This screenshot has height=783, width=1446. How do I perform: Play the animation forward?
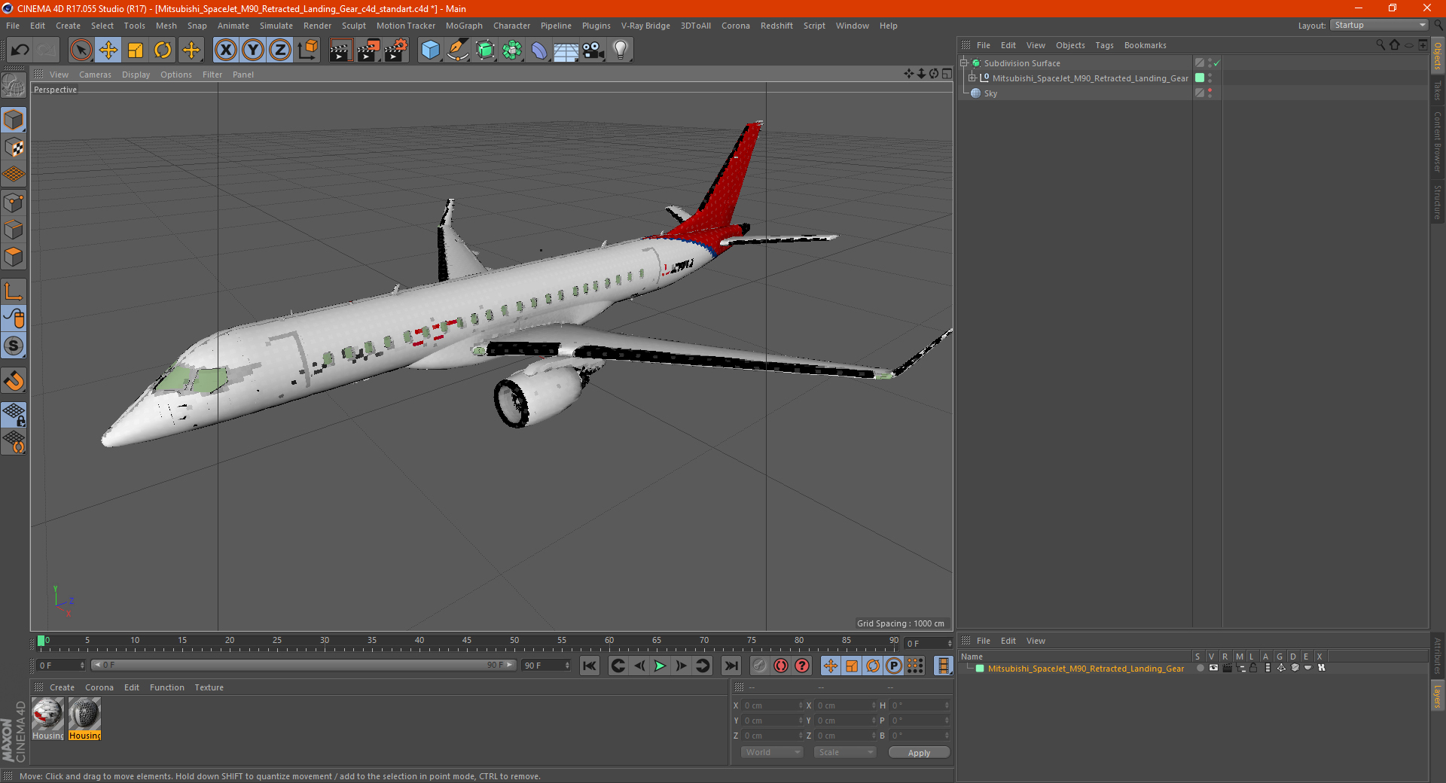click(660, 666)
